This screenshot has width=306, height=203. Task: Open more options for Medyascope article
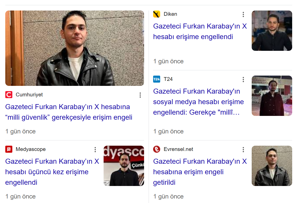tap(95, 149)
